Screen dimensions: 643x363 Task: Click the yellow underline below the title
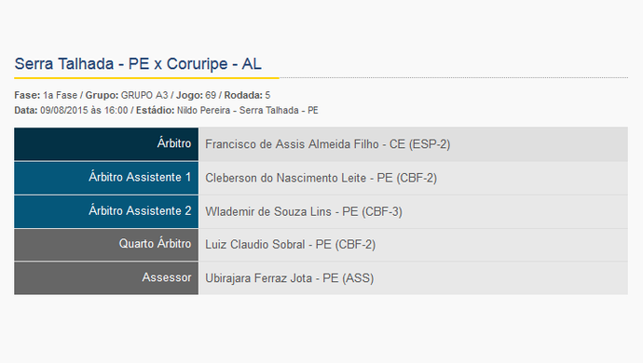[146, 77]
